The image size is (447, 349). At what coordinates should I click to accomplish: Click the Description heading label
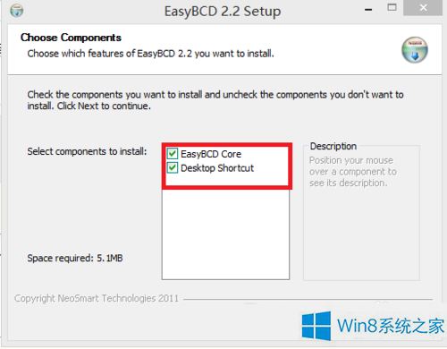coord(333,146)
